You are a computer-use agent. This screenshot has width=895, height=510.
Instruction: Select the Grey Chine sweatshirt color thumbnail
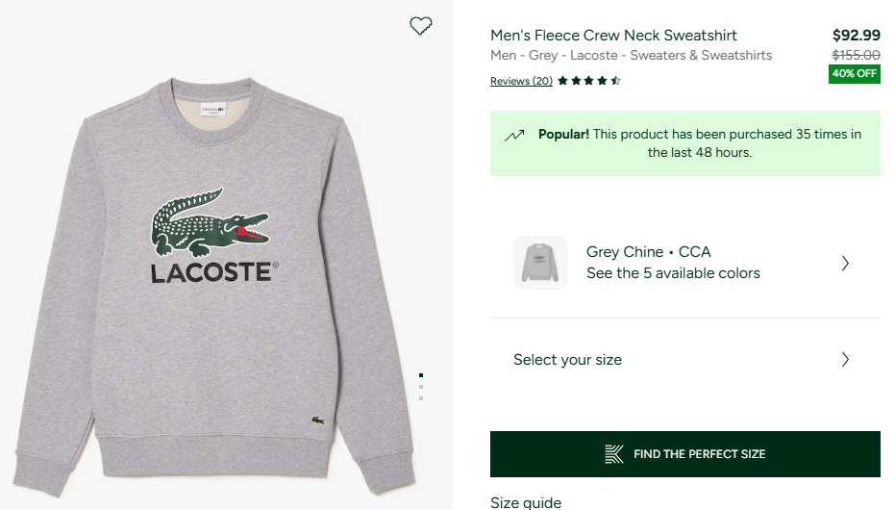pyautogui.click(x=540, y=263)
